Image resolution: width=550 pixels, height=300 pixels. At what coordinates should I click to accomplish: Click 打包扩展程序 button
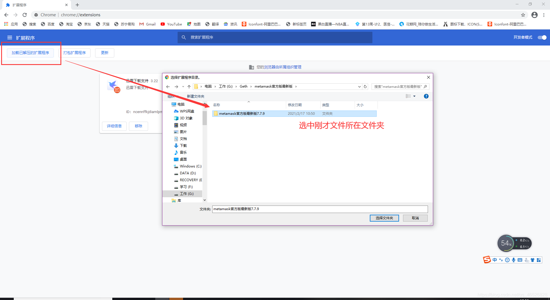coord(74,53)
